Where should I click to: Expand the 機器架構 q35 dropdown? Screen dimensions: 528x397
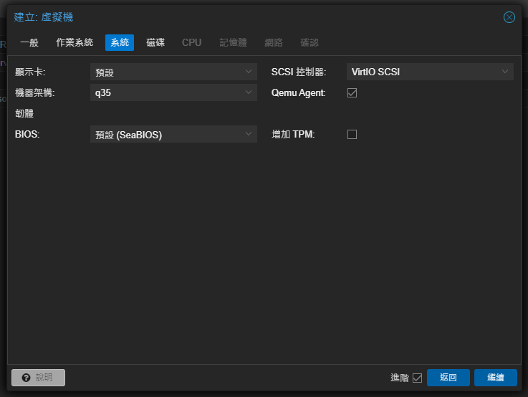click(x=173, y=92)
